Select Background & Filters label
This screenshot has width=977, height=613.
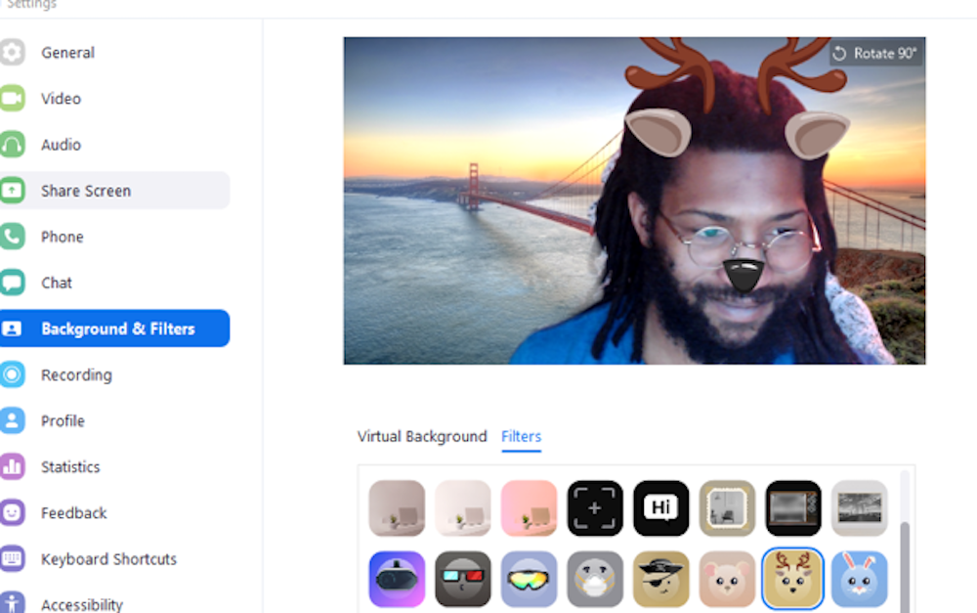pyautogui.click(x=118, y=328)
